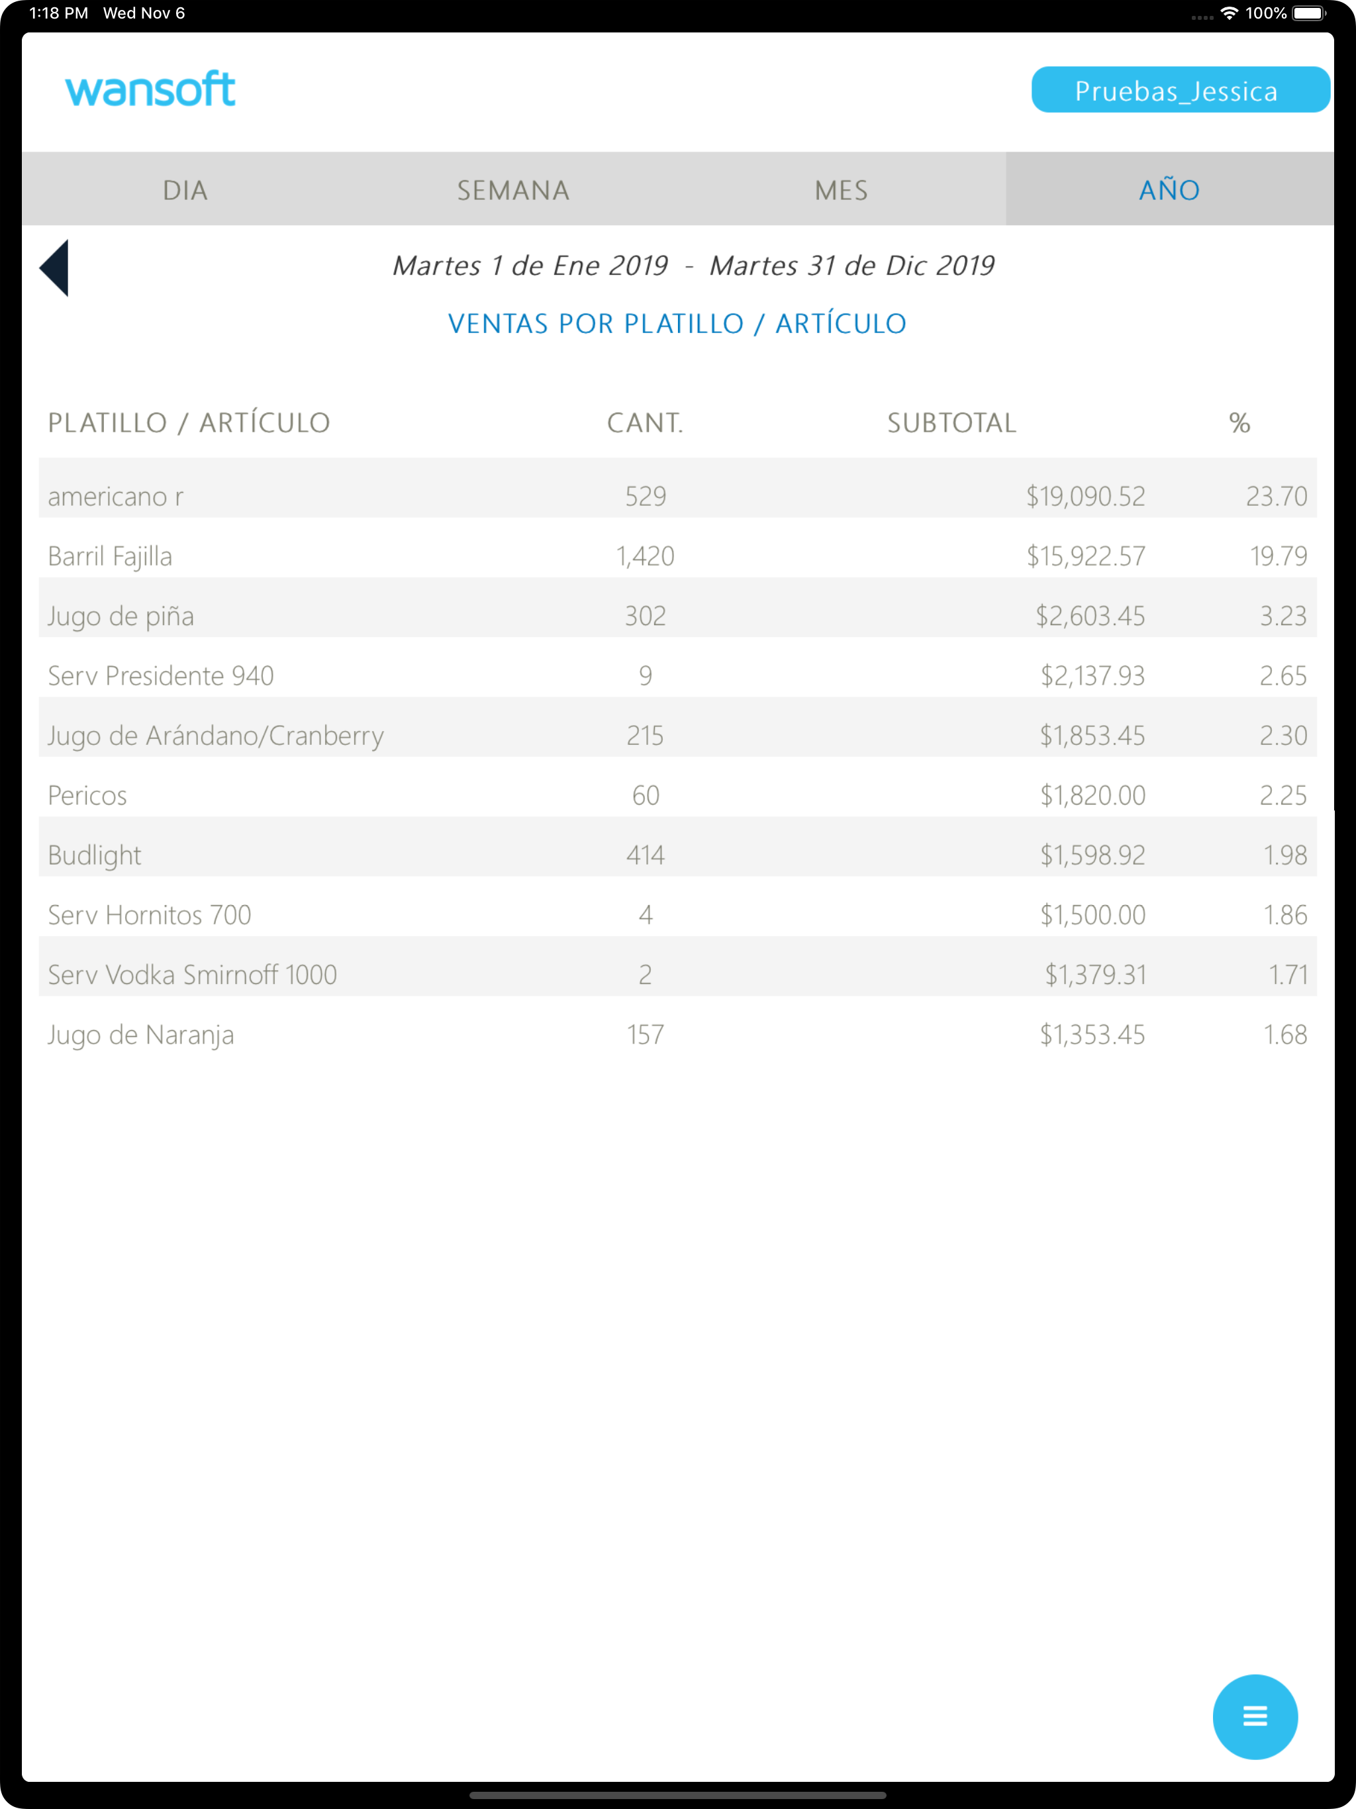
Task: Select the Jugo de piña row
Action: (677, 608)
